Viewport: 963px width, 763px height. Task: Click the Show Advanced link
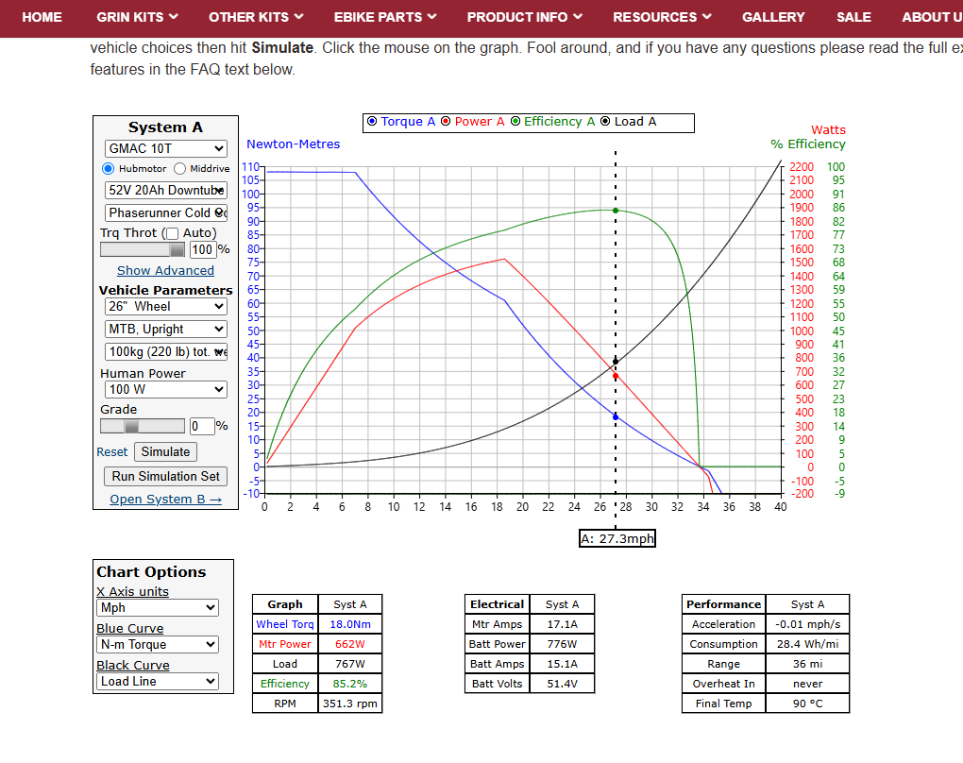(x=166, y=270)
